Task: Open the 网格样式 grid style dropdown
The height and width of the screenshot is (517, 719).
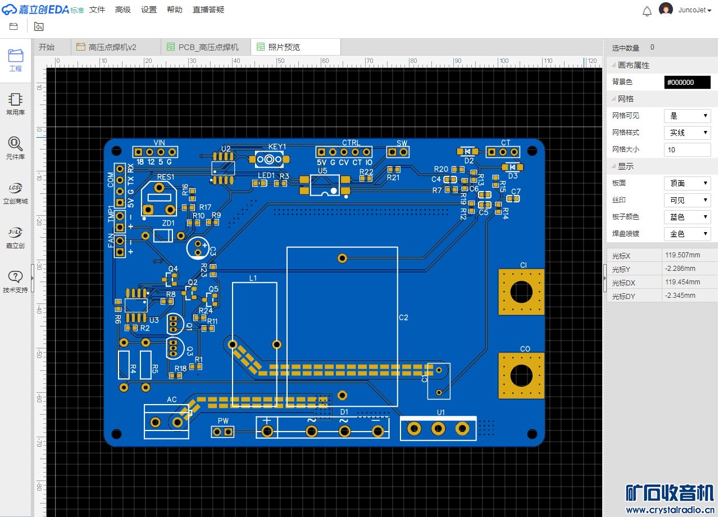Action: 687,133
